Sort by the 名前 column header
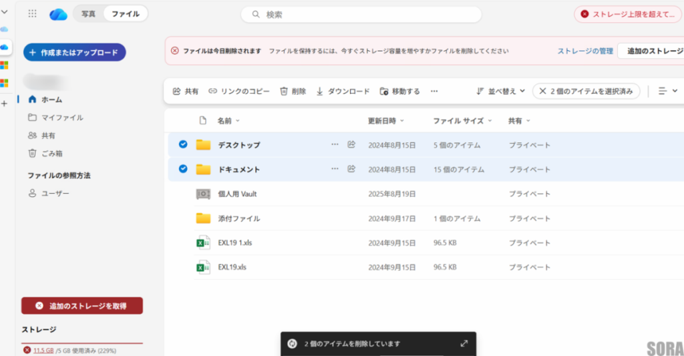Screen dimensions: 684x356 click(x=224, y=121)
